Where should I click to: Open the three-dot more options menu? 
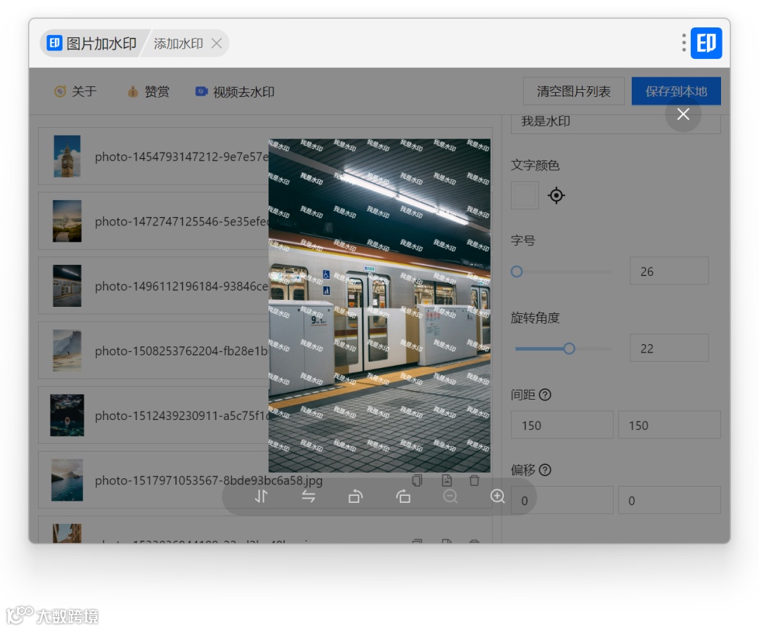point(684,43)
